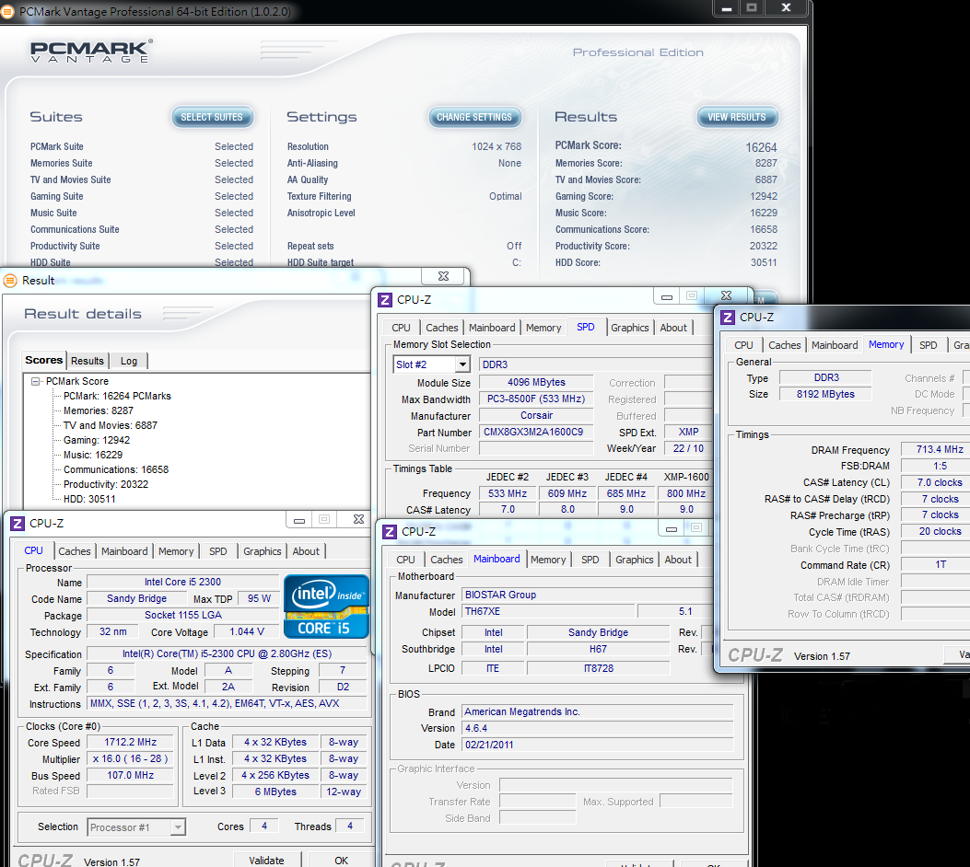This screenshot has height=867, width=970.
Task: Select the 'TV and Movies: 6887' tree row
Action: 111,426
